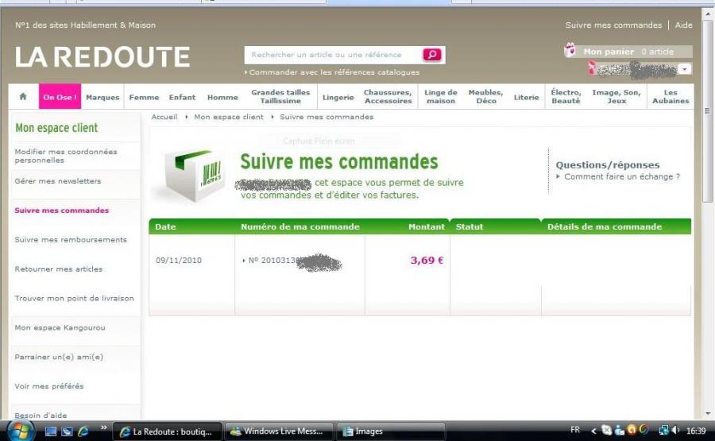Screen dimensions: 715x441
Task: Click the La Redoute logo
Action: tap(102, 57)
